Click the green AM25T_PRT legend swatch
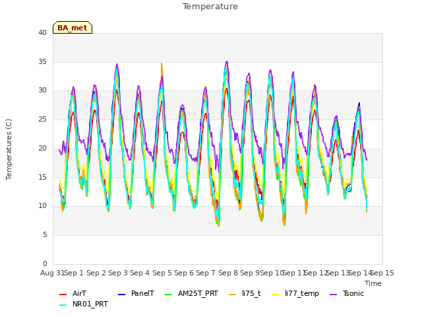 point(169,295)
